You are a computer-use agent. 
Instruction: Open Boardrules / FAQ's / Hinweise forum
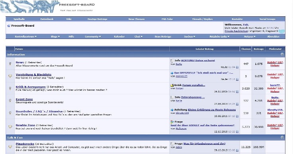[39, 111]
